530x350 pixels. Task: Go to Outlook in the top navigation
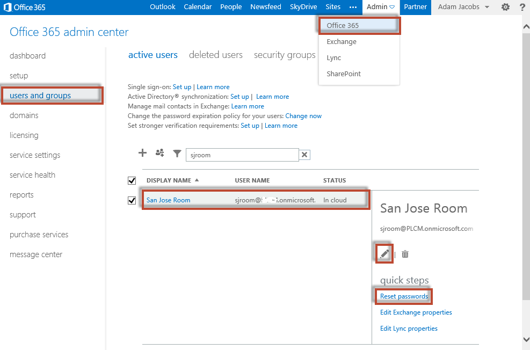[163, 7]
